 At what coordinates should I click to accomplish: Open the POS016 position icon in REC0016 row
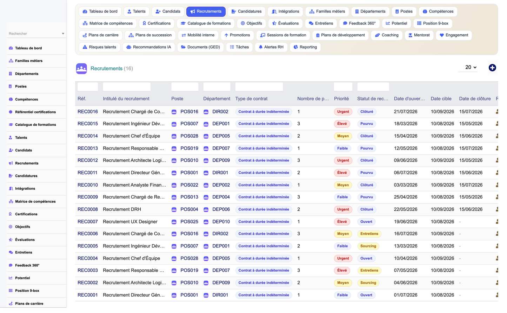click(x=174, y=112)
